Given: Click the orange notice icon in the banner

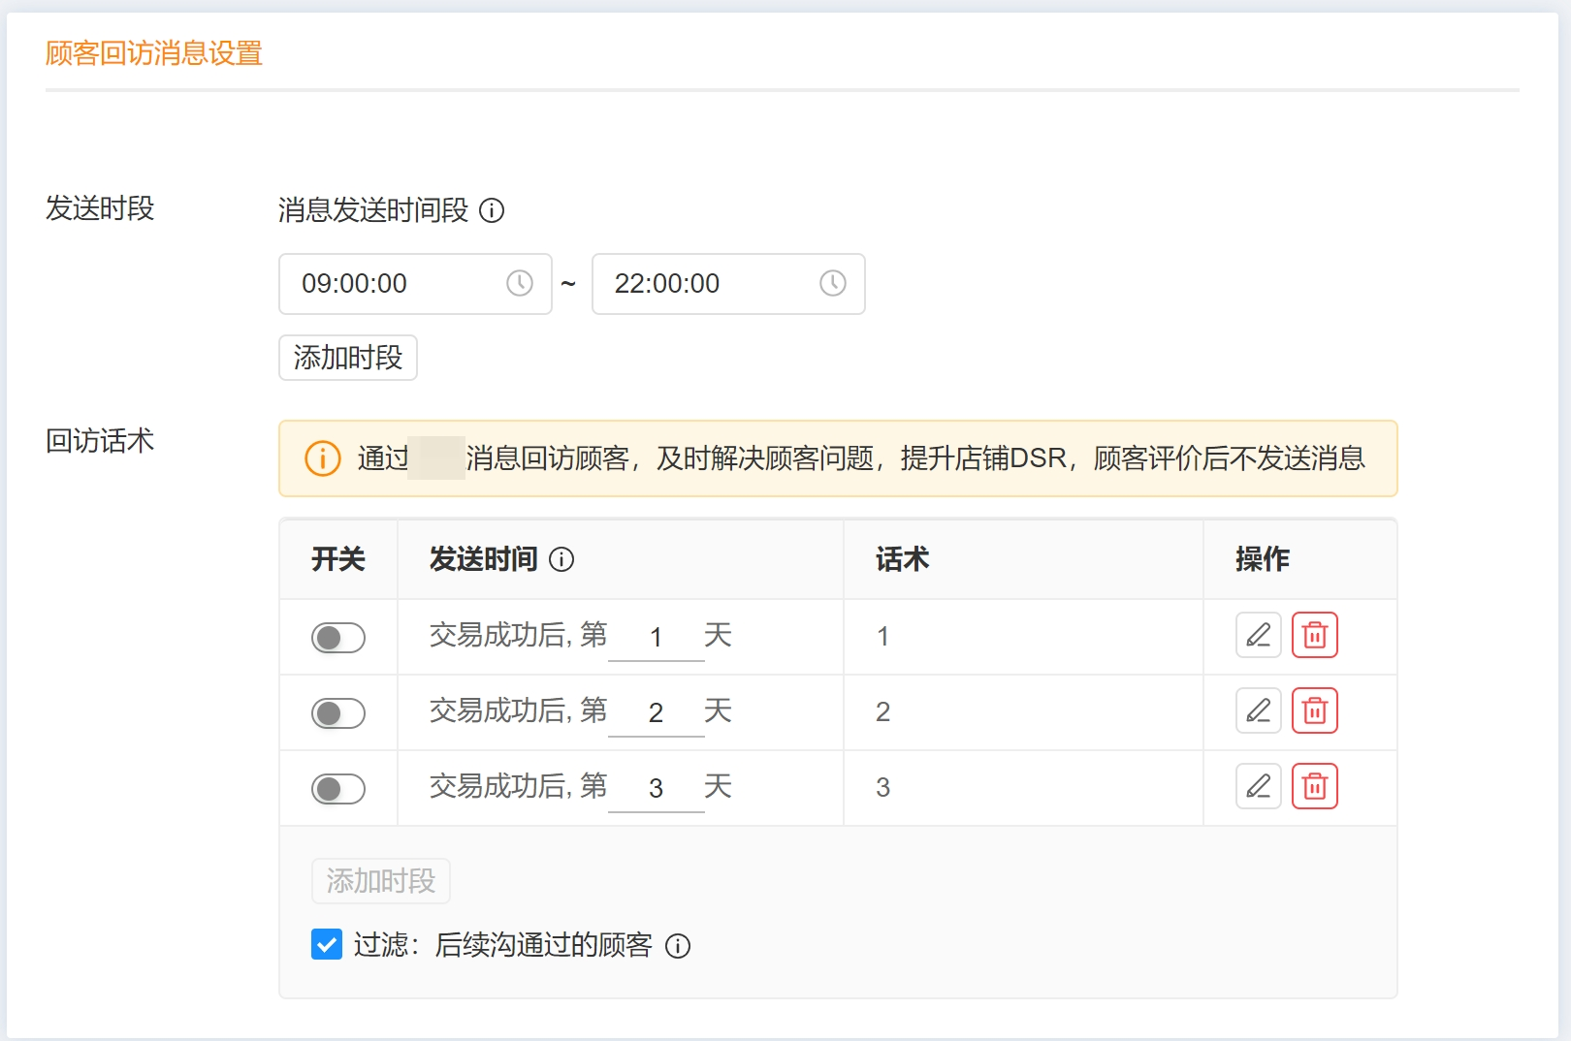Looking at the screenshot, I should [323, 458].
